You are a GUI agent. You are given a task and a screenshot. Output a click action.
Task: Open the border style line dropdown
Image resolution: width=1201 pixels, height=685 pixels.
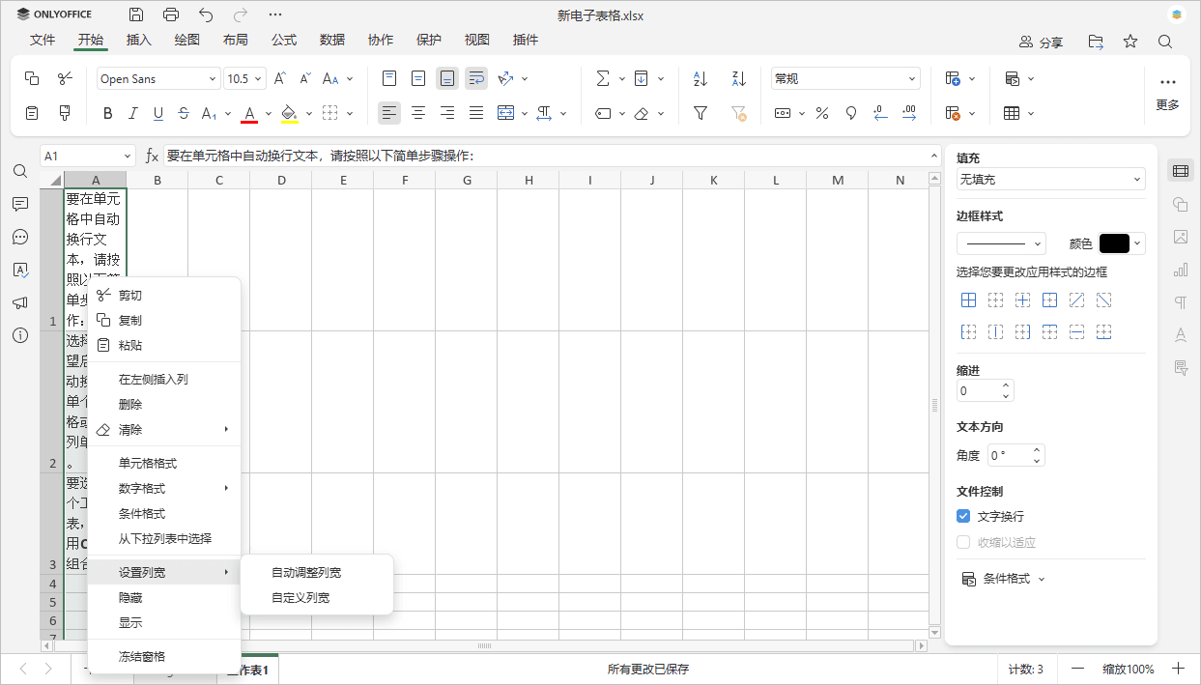1001,243
